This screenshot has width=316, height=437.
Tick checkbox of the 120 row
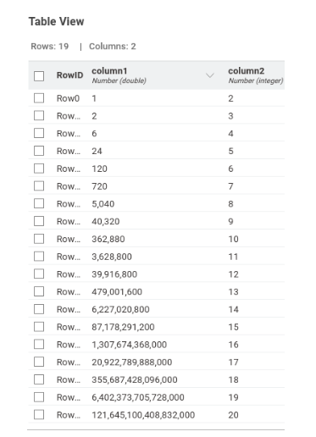39,169
